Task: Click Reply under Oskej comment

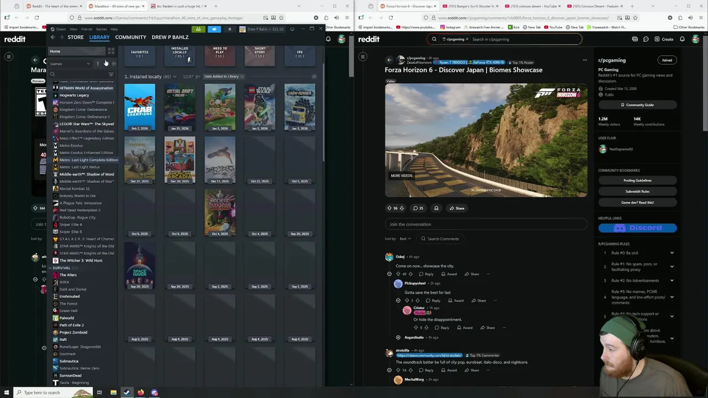Action: coord(426,274)
